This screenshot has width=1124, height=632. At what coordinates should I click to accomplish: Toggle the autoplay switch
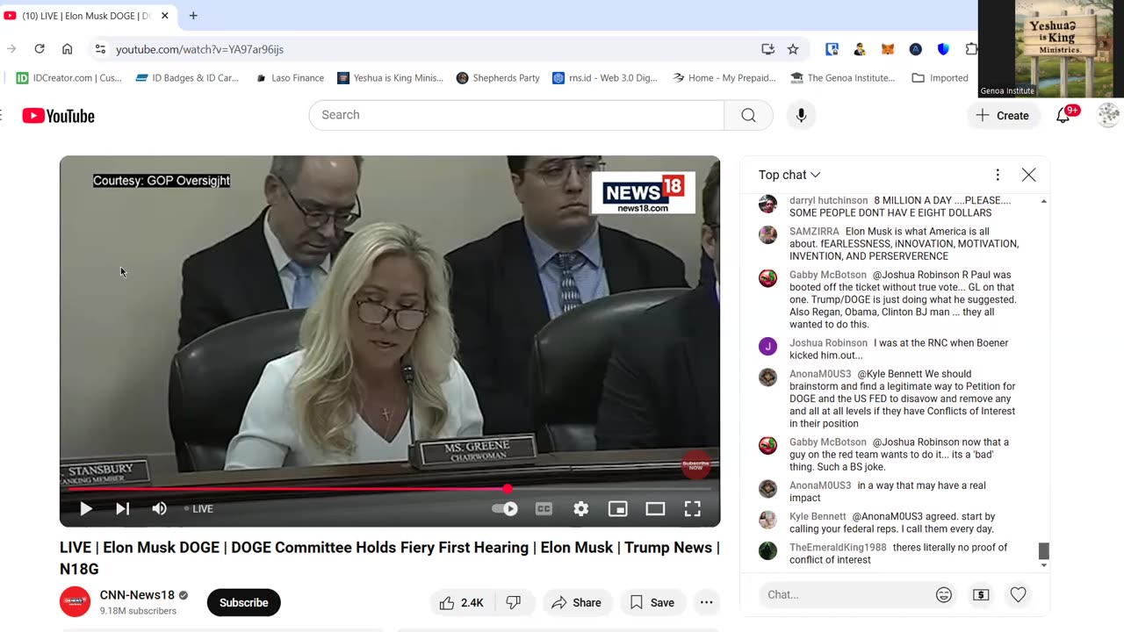[x=505, y=508]
